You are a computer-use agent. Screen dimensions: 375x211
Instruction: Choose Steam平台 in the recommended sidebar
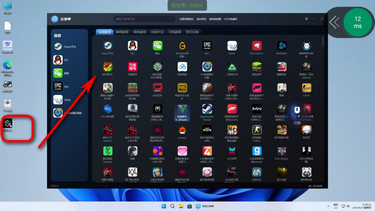(65, 47)
